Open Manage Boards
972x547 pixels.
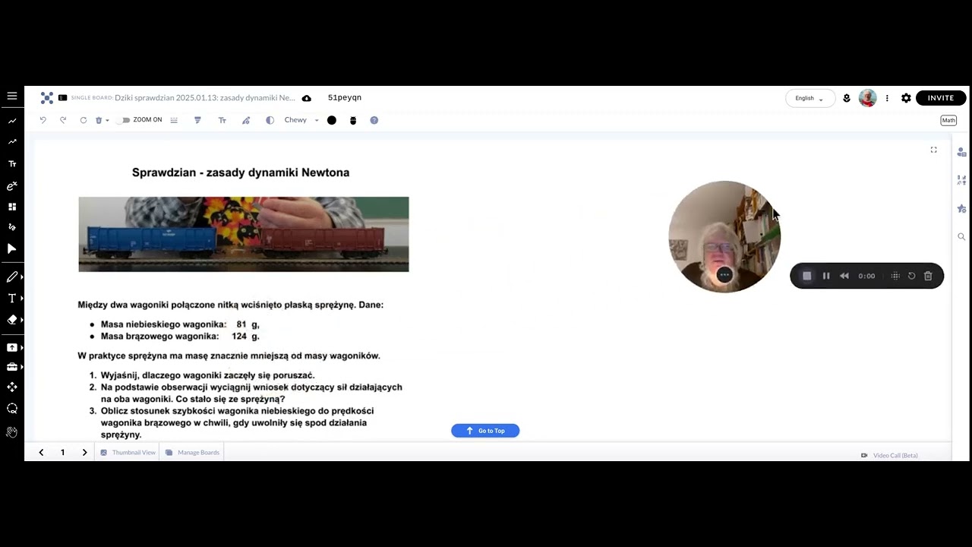pyautogui.click(x=192, y=453)
